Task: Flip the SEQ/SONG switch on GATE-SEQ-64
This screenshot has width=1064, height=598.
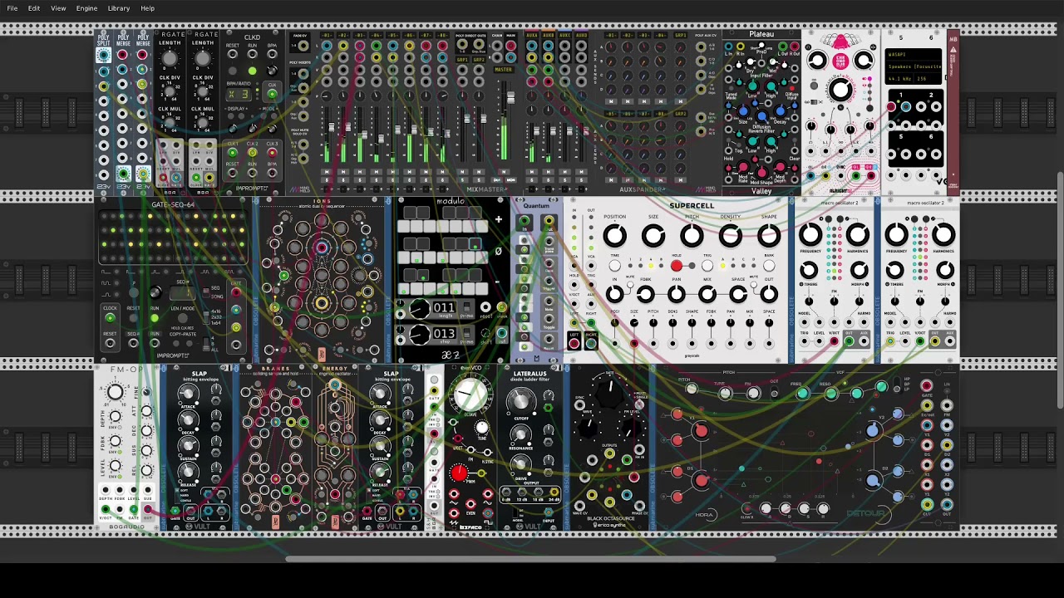Action: click(206, 292)
